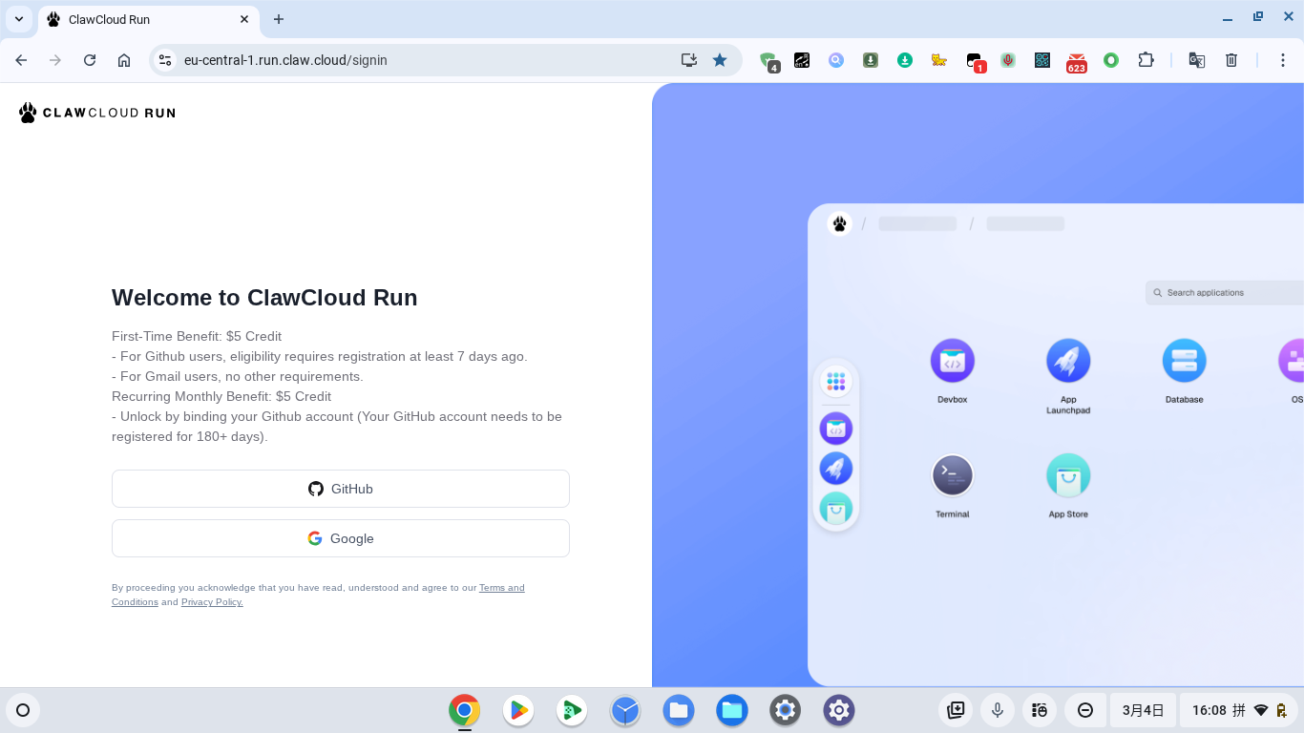Screen dimensions: 1304x733
Task: Bookmark this page with the star icon
Action: [720, 60]
